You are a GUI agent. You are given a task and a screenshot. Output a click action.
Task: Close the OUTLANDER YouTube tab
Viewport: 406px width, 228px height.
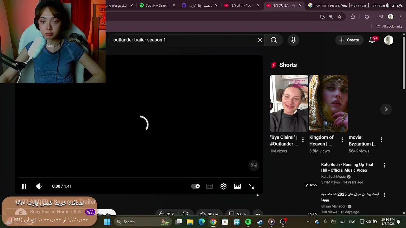pyautogui.click(x=300, y=5)
